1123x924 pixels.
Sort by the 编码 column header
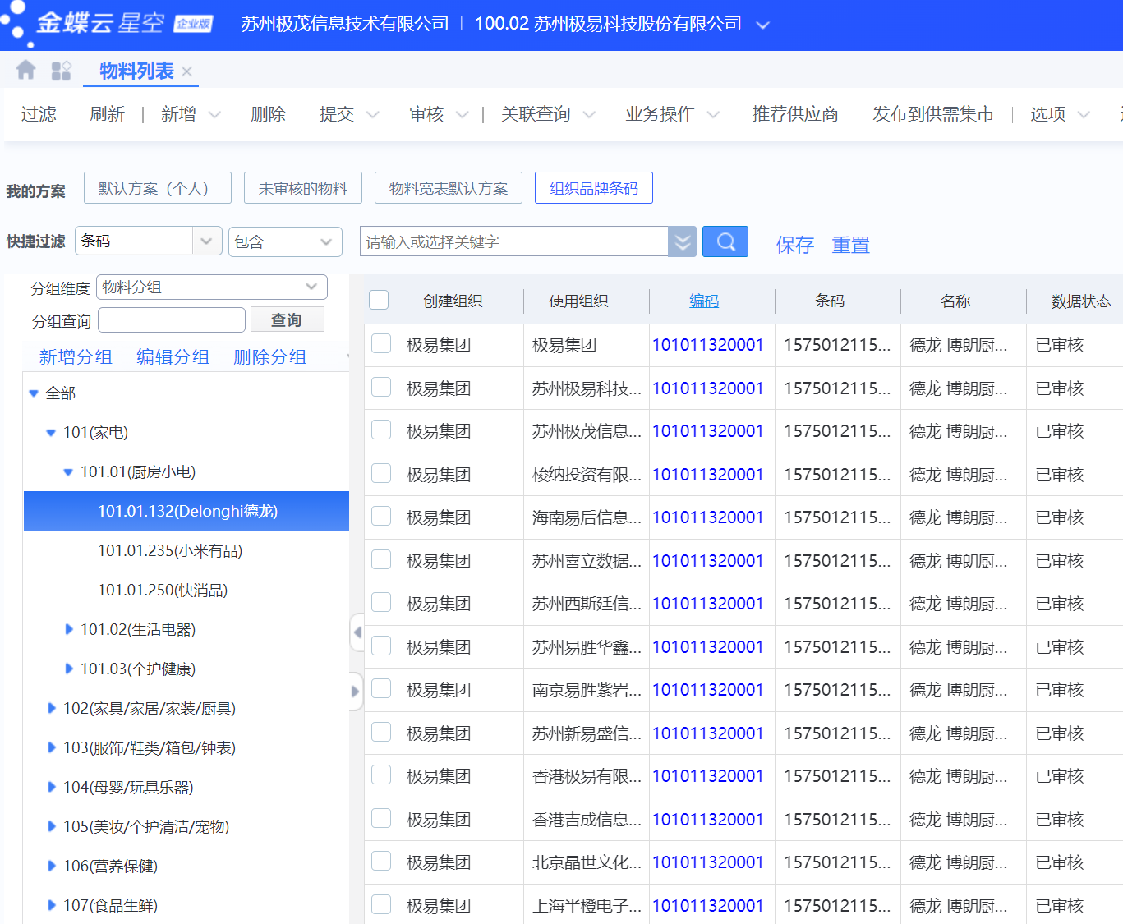(704, 301)
